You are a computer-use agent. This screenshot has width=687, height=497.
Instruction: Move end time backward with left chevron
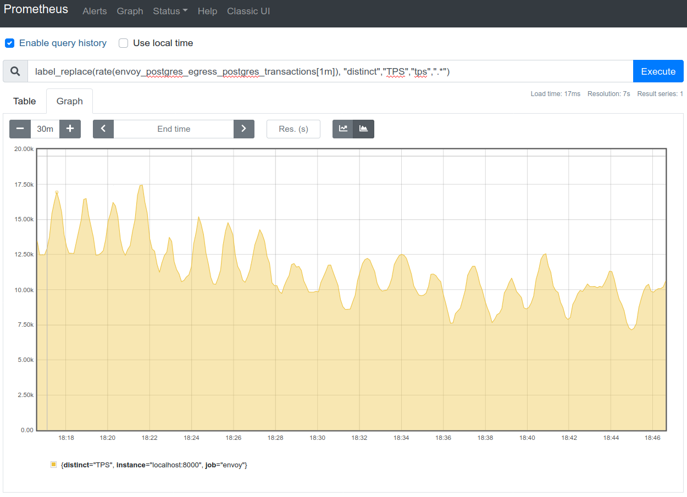click(103, 129)
